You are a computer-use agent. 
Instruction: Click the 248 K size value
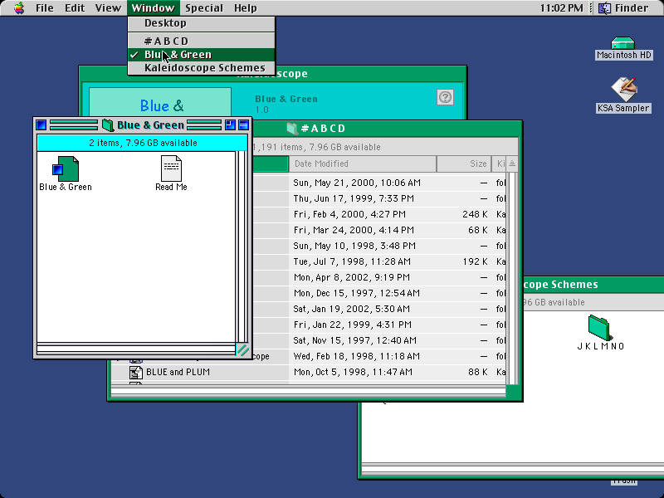(475, 214)
